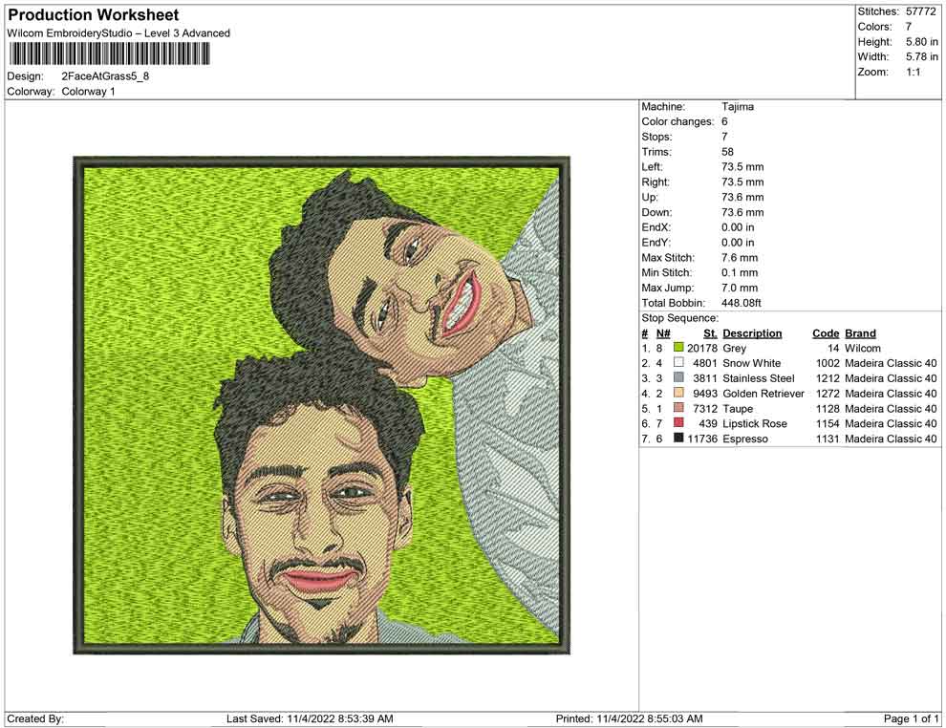Click the Trims value '58'
This screenshot has width=946, height=728.
(727, 152)
